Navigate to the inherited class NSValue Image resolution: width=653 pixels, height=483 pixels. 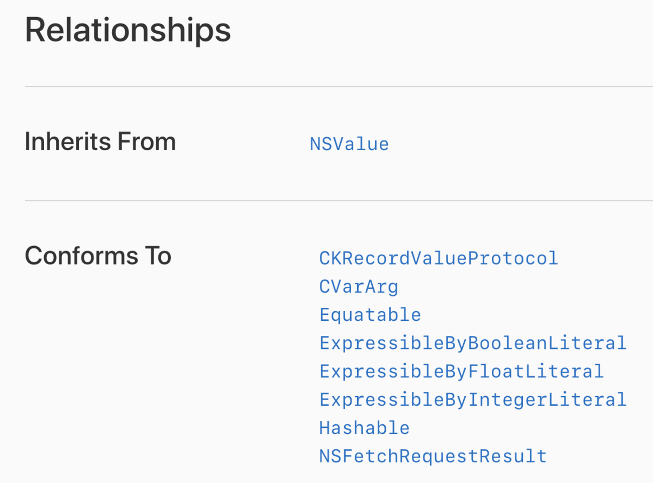(349, 144)
